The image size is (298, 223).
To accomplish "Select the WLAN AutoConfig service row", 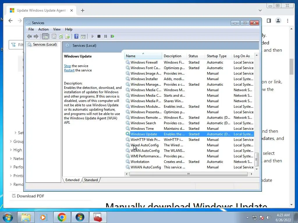I will (x=189, y=151).
